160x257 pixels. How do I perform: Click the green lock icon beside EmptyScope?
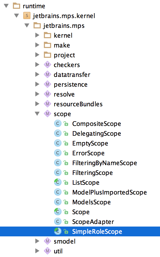[66, 143]
